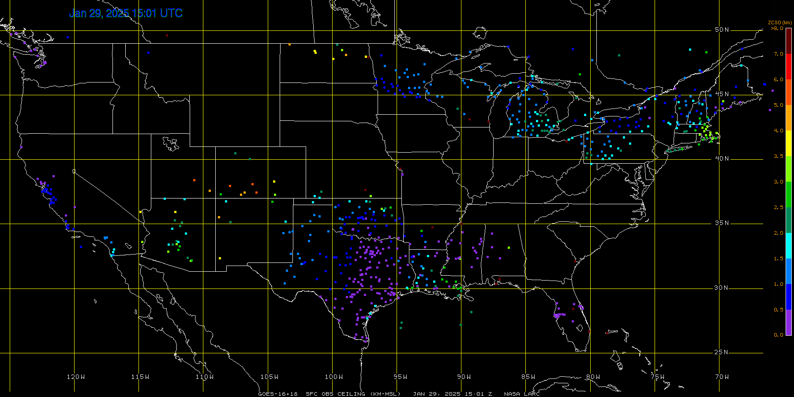Viewport: 794px width, 397px height.
Task: Click the 100W longitude label
Action: (x=334, y=377)
